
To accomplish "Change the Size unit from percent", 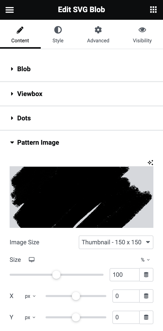I will 145,260.
